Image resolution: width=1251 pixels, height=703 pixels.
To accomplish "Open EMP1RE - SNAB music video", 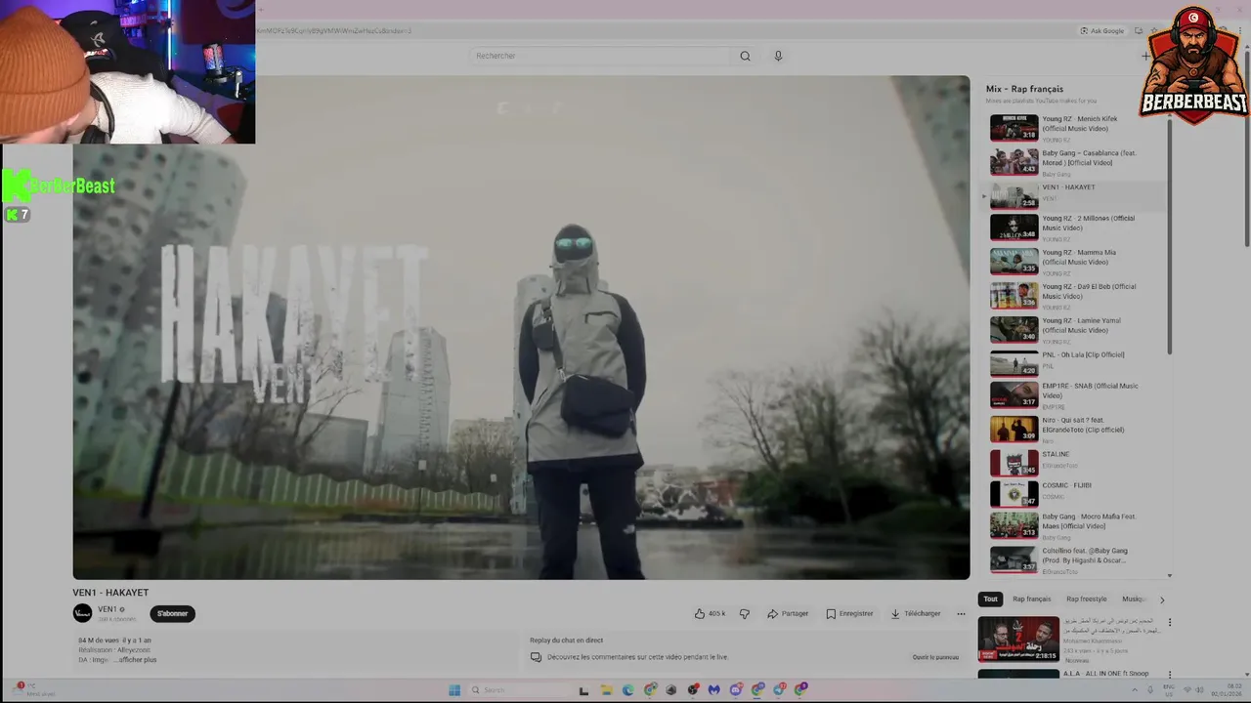I will point(1075,394).
